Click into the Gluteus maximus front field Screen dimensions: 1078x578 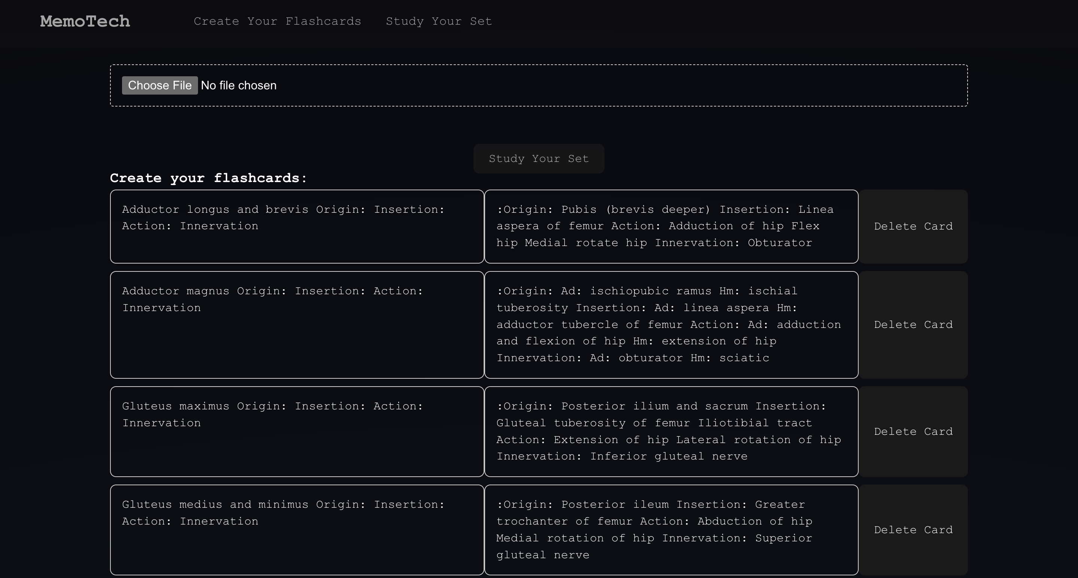click(x=297, y=431)
